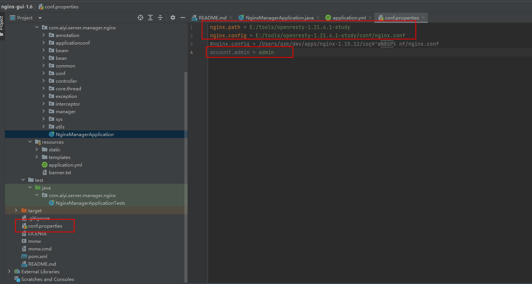Open the Project view dropdown
Screen dimensions: 532x284
click(40, 18)
